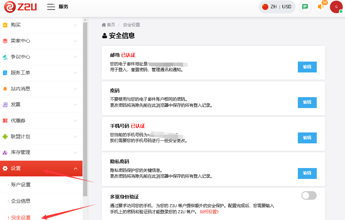Click the seller center (卖家中心) stack icon
Viewport: 345px width, 220px height.
5,41
